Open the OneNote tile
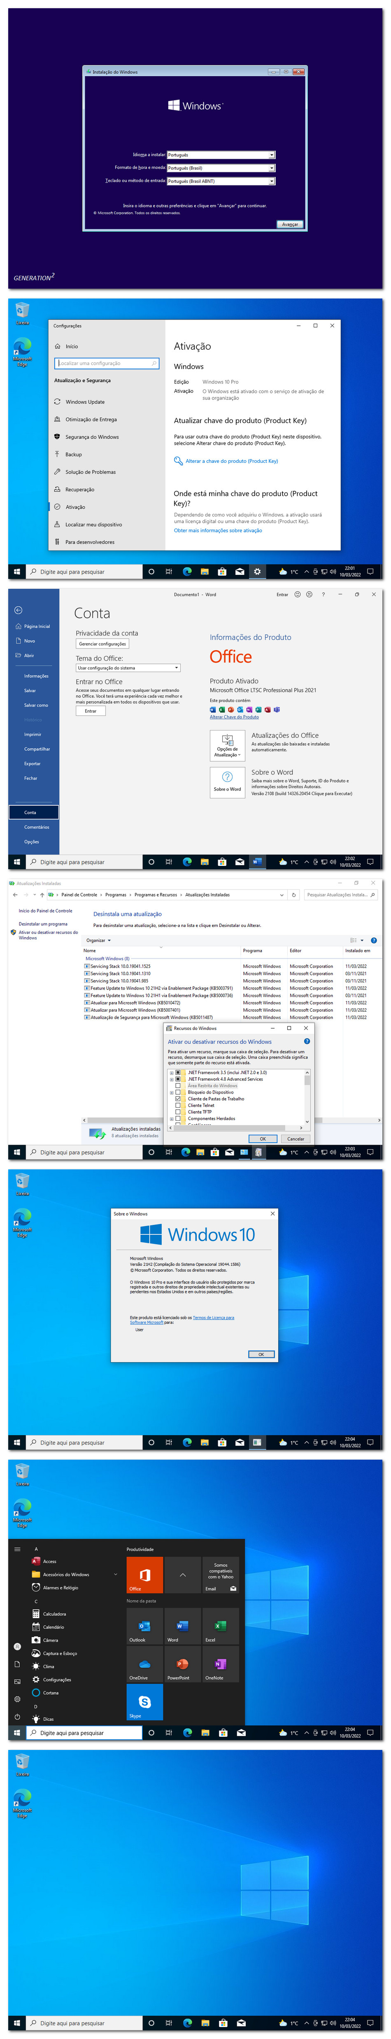The image size is (391, 2039). pyautogui.click(x=221, y=1663)
